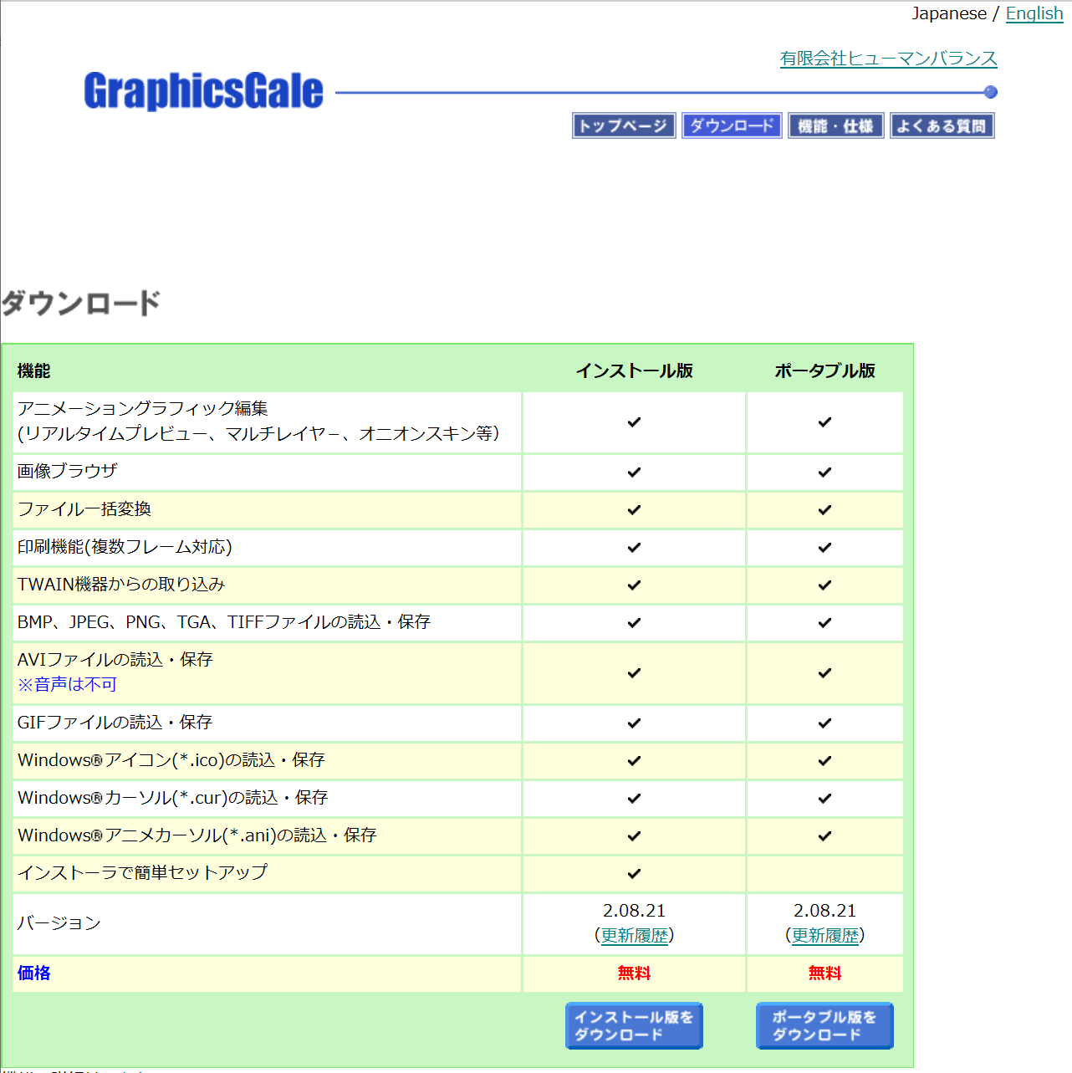Image resolution: width=1072 pixels, height=1073 pixels.
Task: Click 2.08.21 version under ポータブル版
Action: [x=825, y=911]
